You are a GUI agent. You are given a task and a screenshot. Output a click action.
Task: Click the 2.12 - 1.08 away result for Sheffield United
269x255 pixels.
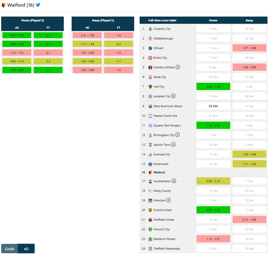tap(249, 220)
